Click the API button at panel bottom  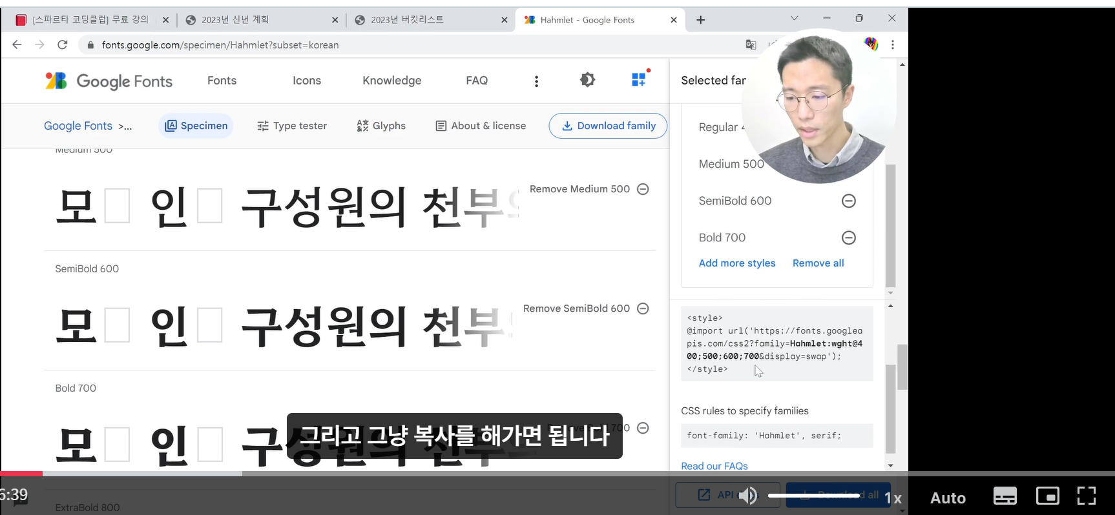(727, 495)
